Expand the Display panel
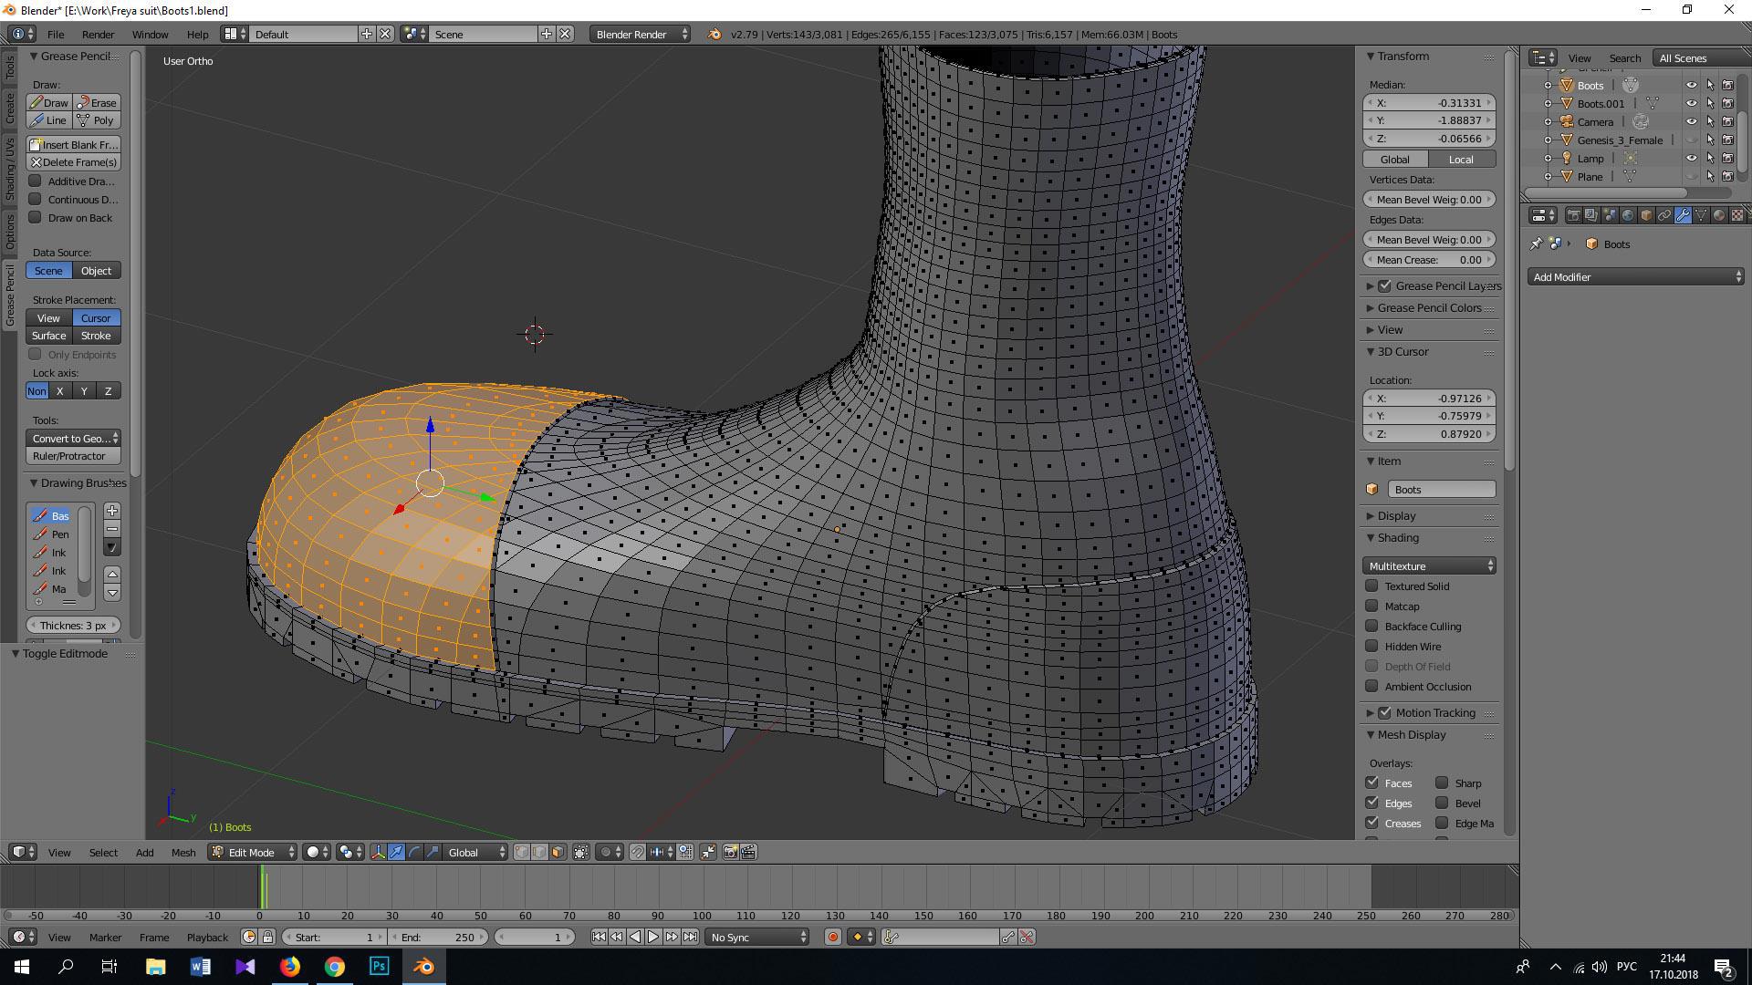 coord(1396,515)
